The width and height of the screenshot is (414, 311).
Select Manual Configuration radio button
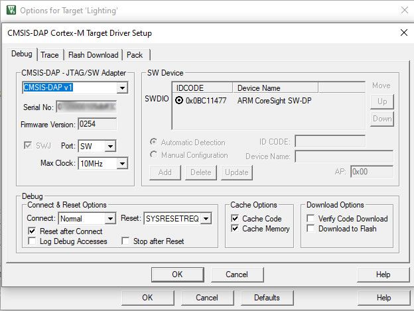(153, 155)
